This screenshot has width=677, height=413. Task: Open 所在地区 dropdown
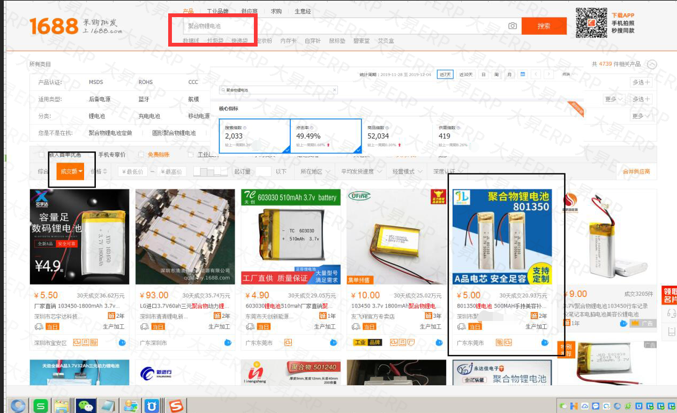pos(314,172)
